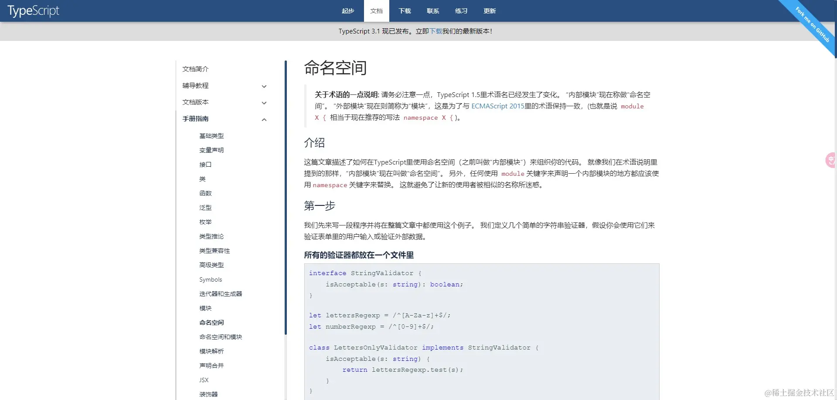837x400 pixels.
Task: Open the Symbols sidebar page
Action: [x=211, y=279]
